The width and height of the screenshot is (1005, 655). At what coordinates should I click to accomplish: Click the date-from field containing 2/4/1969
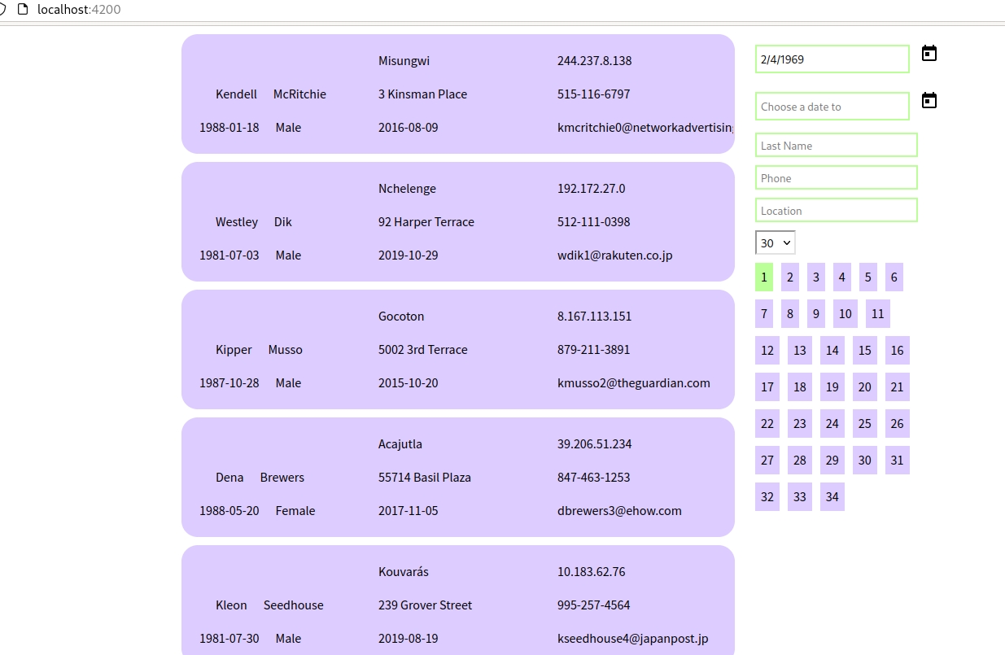[x=832, y=59]
